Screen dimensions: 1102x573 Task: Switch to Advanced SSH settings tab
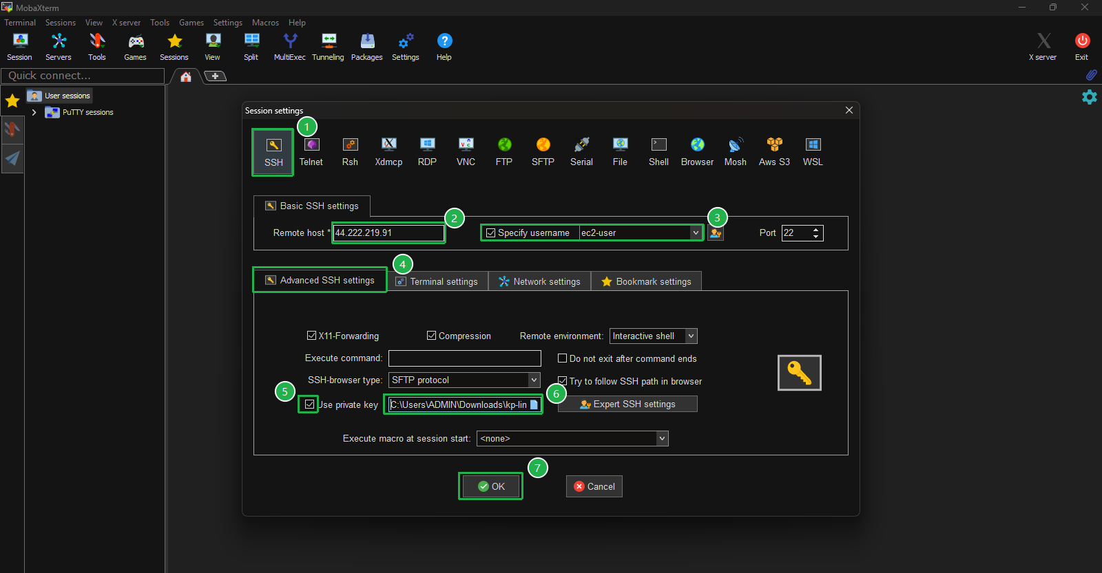point(320,280)
